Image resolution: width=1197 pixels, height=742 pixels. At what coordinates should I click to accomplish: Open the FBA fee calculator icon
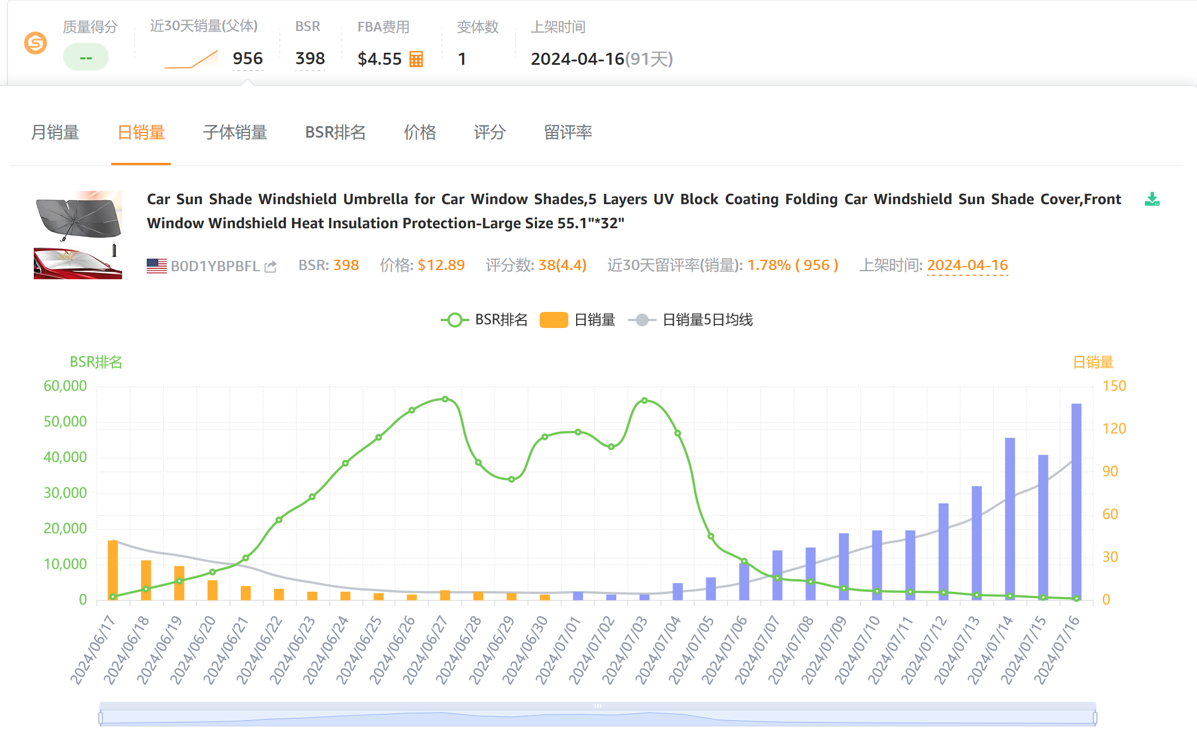coord(416,59)
